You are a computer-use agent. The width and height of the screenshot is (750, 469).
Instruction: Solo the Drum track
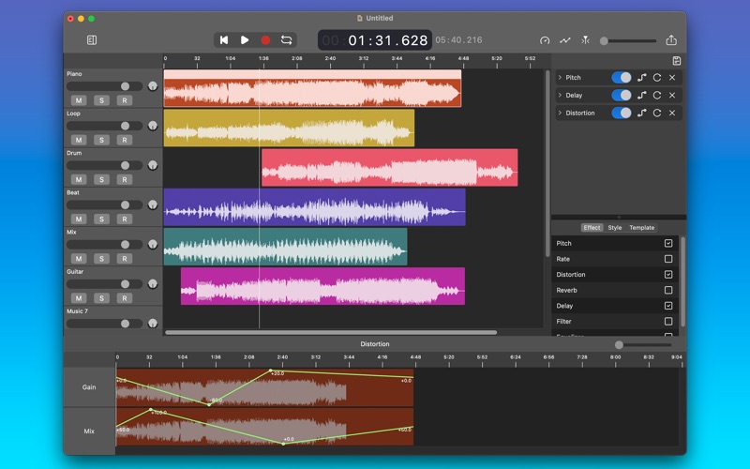(101, 179)
